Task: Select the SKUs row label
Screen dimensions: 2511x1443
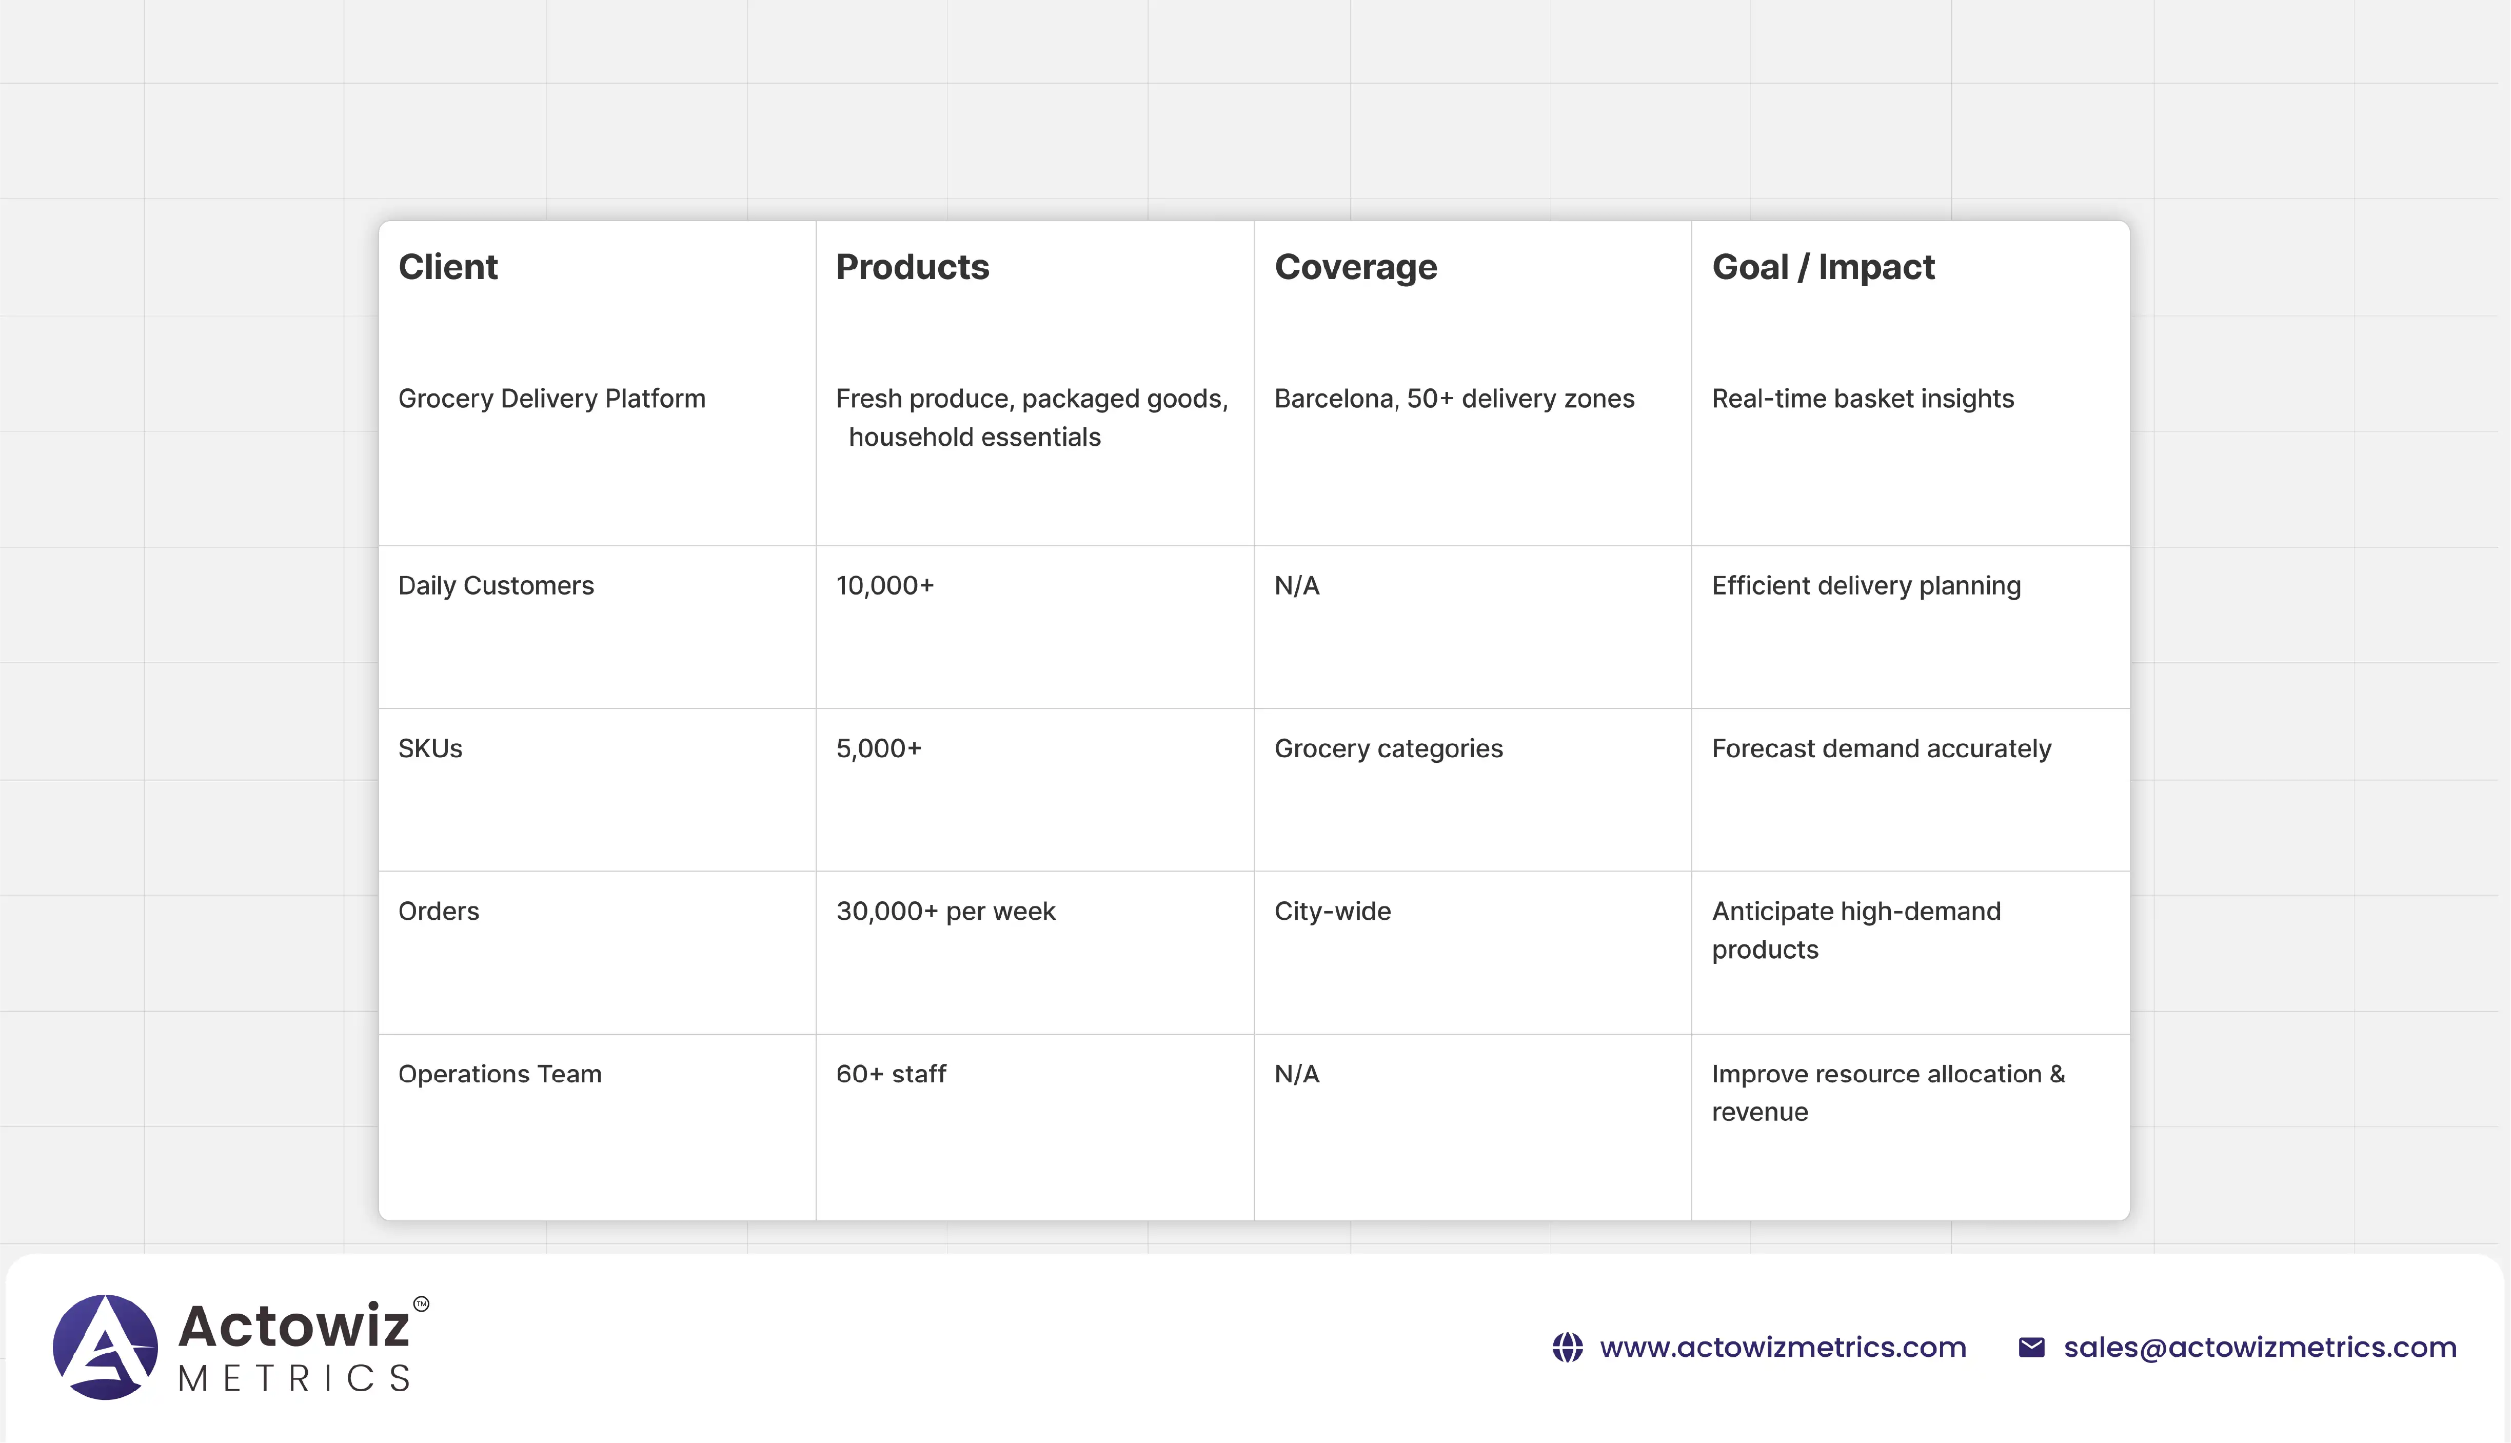Action: coord(430,748)
